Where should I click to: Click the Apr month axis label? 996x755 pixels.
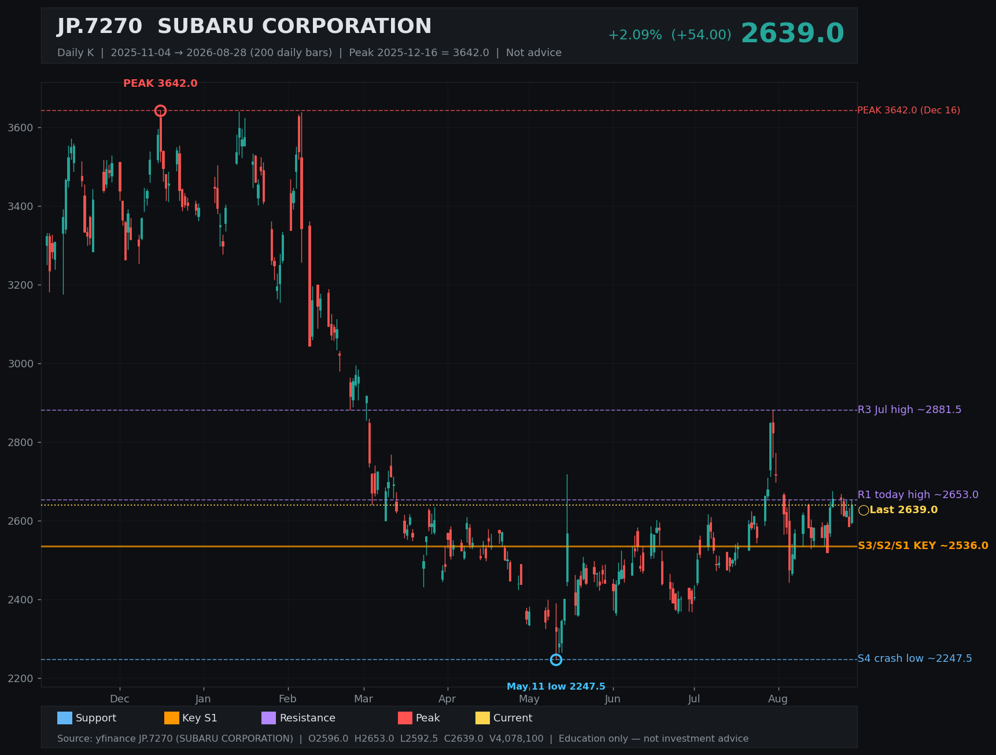tap(447, 699)
